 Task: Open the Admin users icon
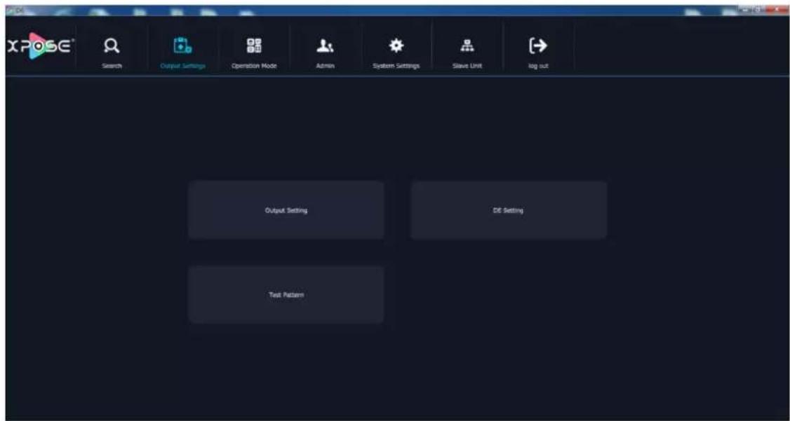[325, 46]
